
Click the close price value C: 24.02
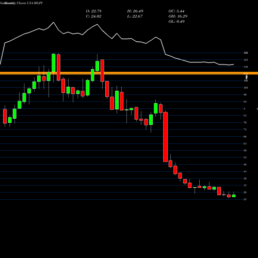(93, 17)
